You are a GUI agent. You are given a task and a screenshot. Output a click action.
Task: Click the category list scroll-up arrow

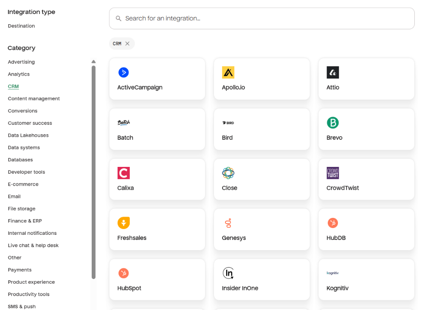[x=93, y=62]
